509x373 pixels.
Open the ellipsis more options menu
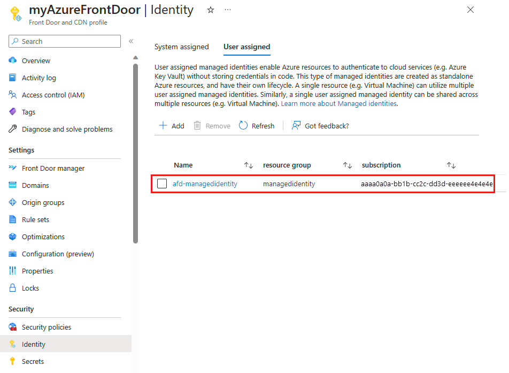(227, 10)
